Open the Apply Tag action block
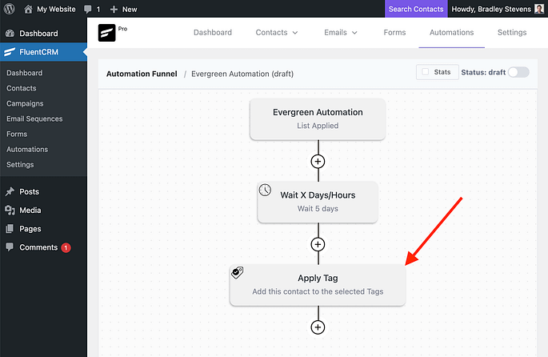 [x=318, y=285]
